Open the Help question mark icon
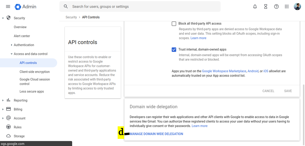This screenshot has height=146, width=305. [276, 7]
